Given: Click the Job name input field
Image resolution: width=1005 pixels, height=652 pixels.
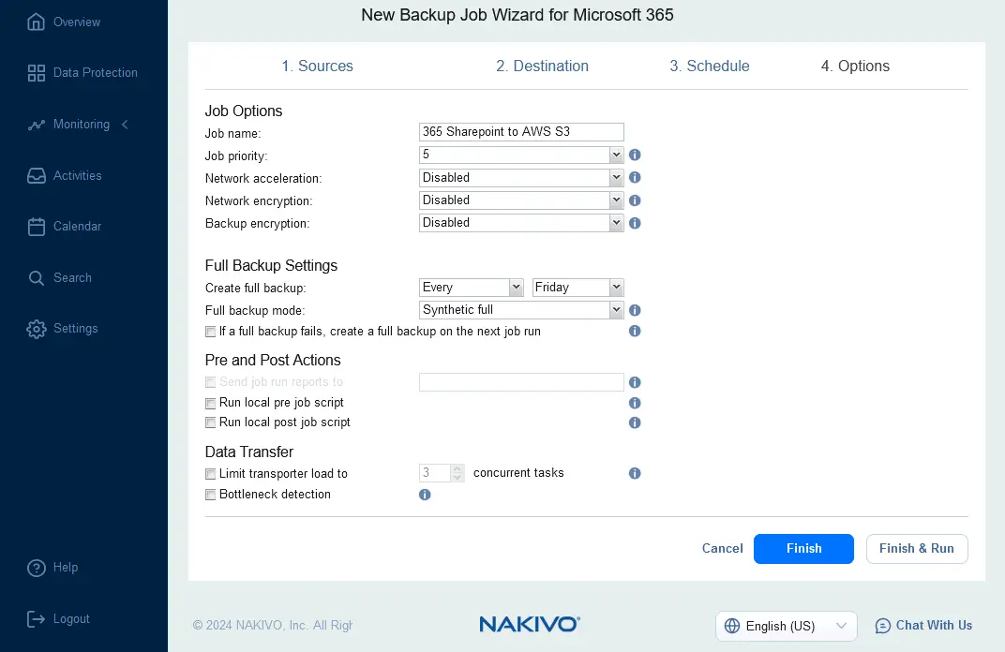Looking at the screenshot, I should click(x=521, y=132).
